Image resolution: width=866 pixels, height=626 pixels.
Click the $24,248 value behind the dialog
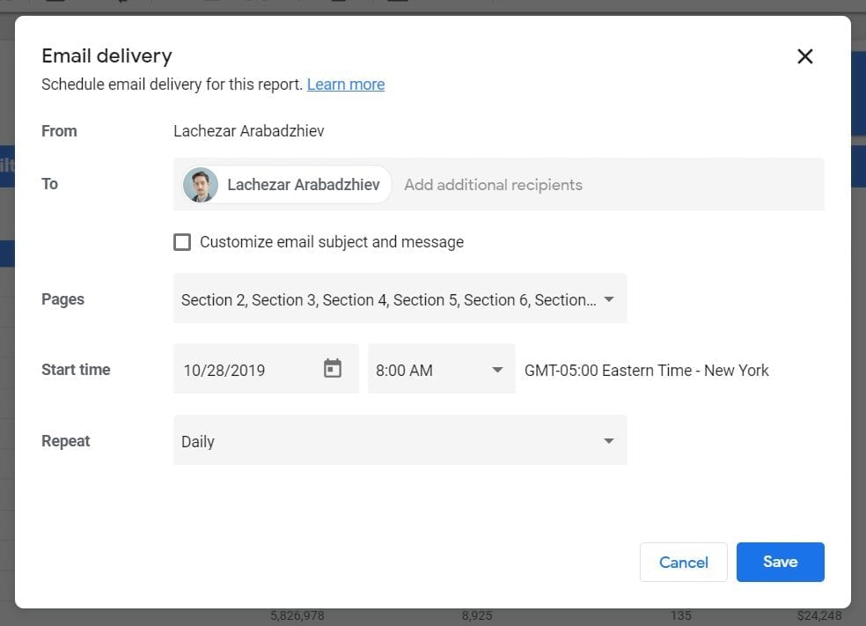(x=819, y=615)
